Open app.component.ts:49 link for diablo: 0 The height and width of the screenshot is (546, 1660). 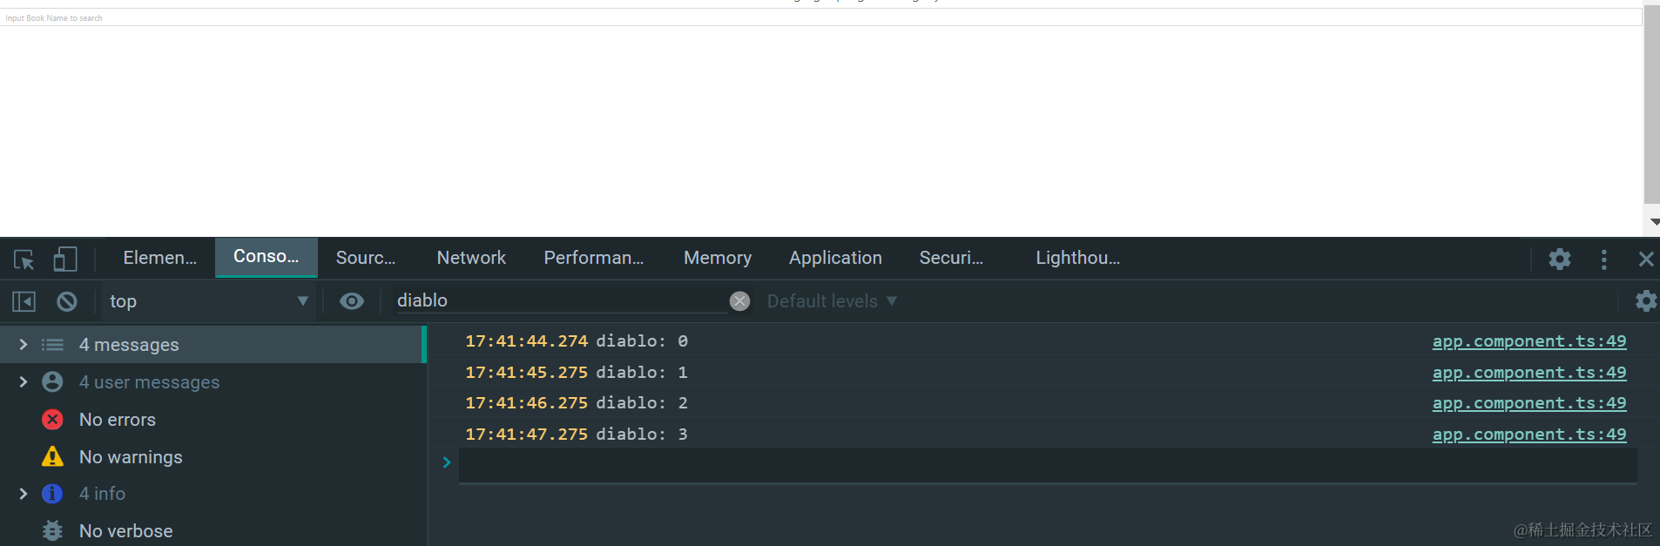click(x=1528, y=341)
